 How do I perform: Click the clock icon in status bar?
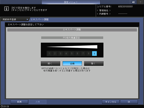(2, 106)
